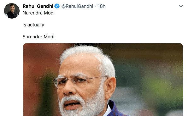Click the "Narendra Modi" line of the tweet
The image size is (188, 116).
(x=38, y=13)
